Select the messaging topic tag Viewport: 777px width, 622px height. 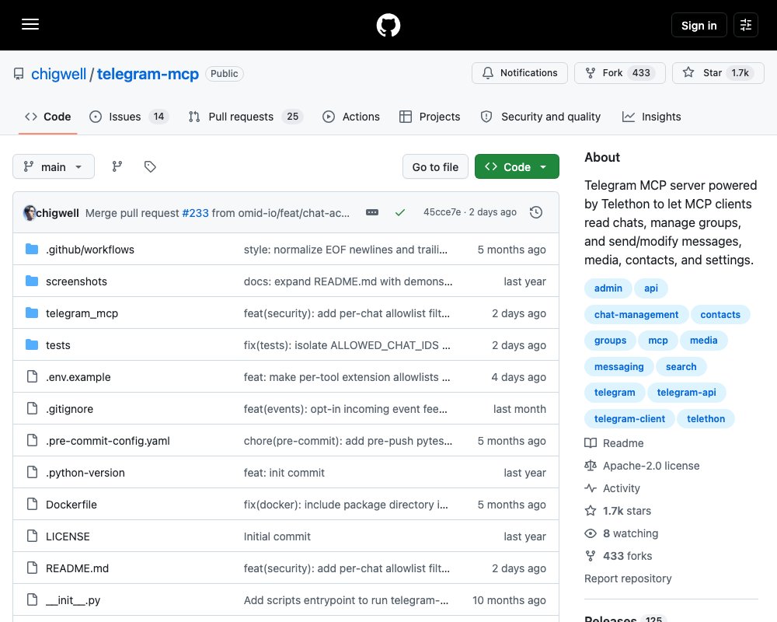619,366
